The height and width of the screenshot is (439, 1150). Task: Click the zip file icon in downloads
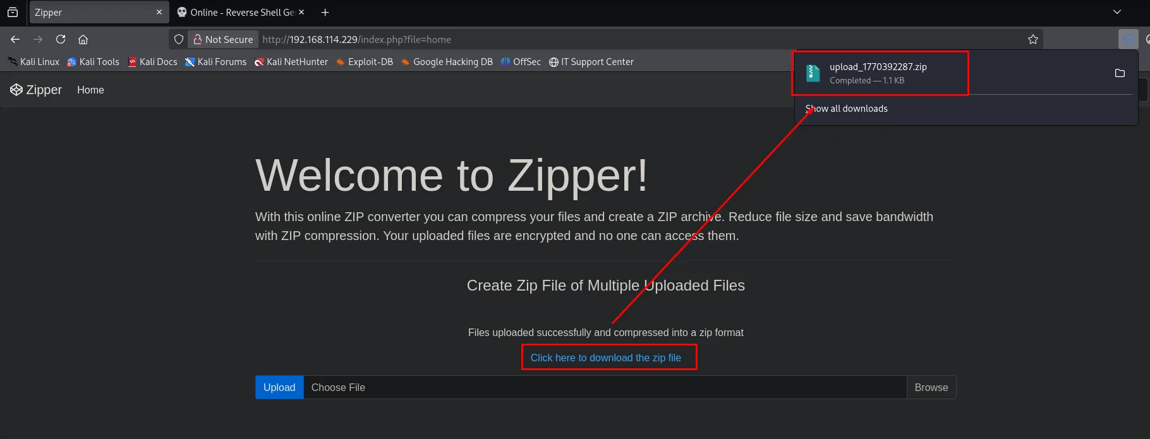point(813,73)
